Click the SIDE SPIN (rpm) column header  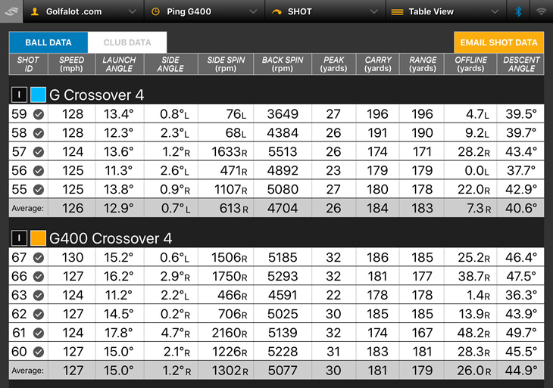(x=226, y=64)
